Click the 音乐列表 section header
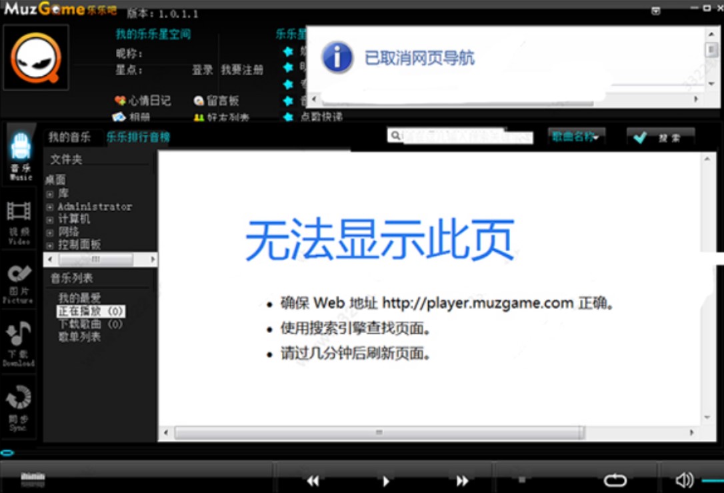Image resolution: width=724 pixels, height=493 pixels. (71, 278)
